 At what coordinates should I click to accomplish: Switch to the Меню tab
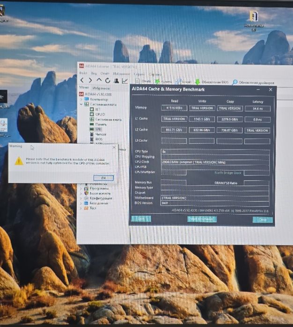pyautogui.click(x=84, y=87)
